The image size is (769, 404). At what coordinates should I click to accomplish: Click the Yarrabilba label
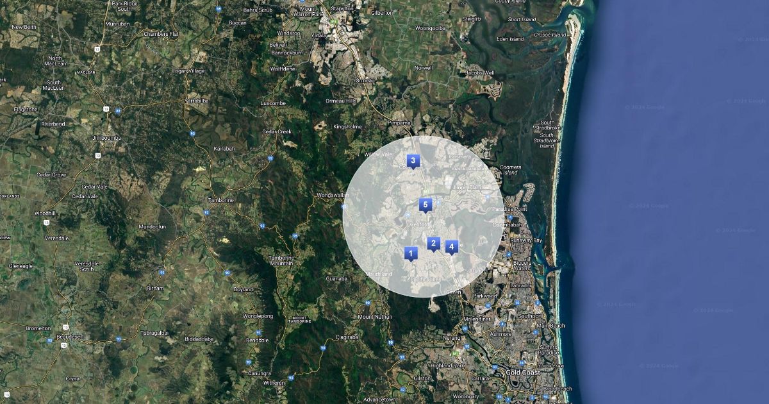[197, 101]
